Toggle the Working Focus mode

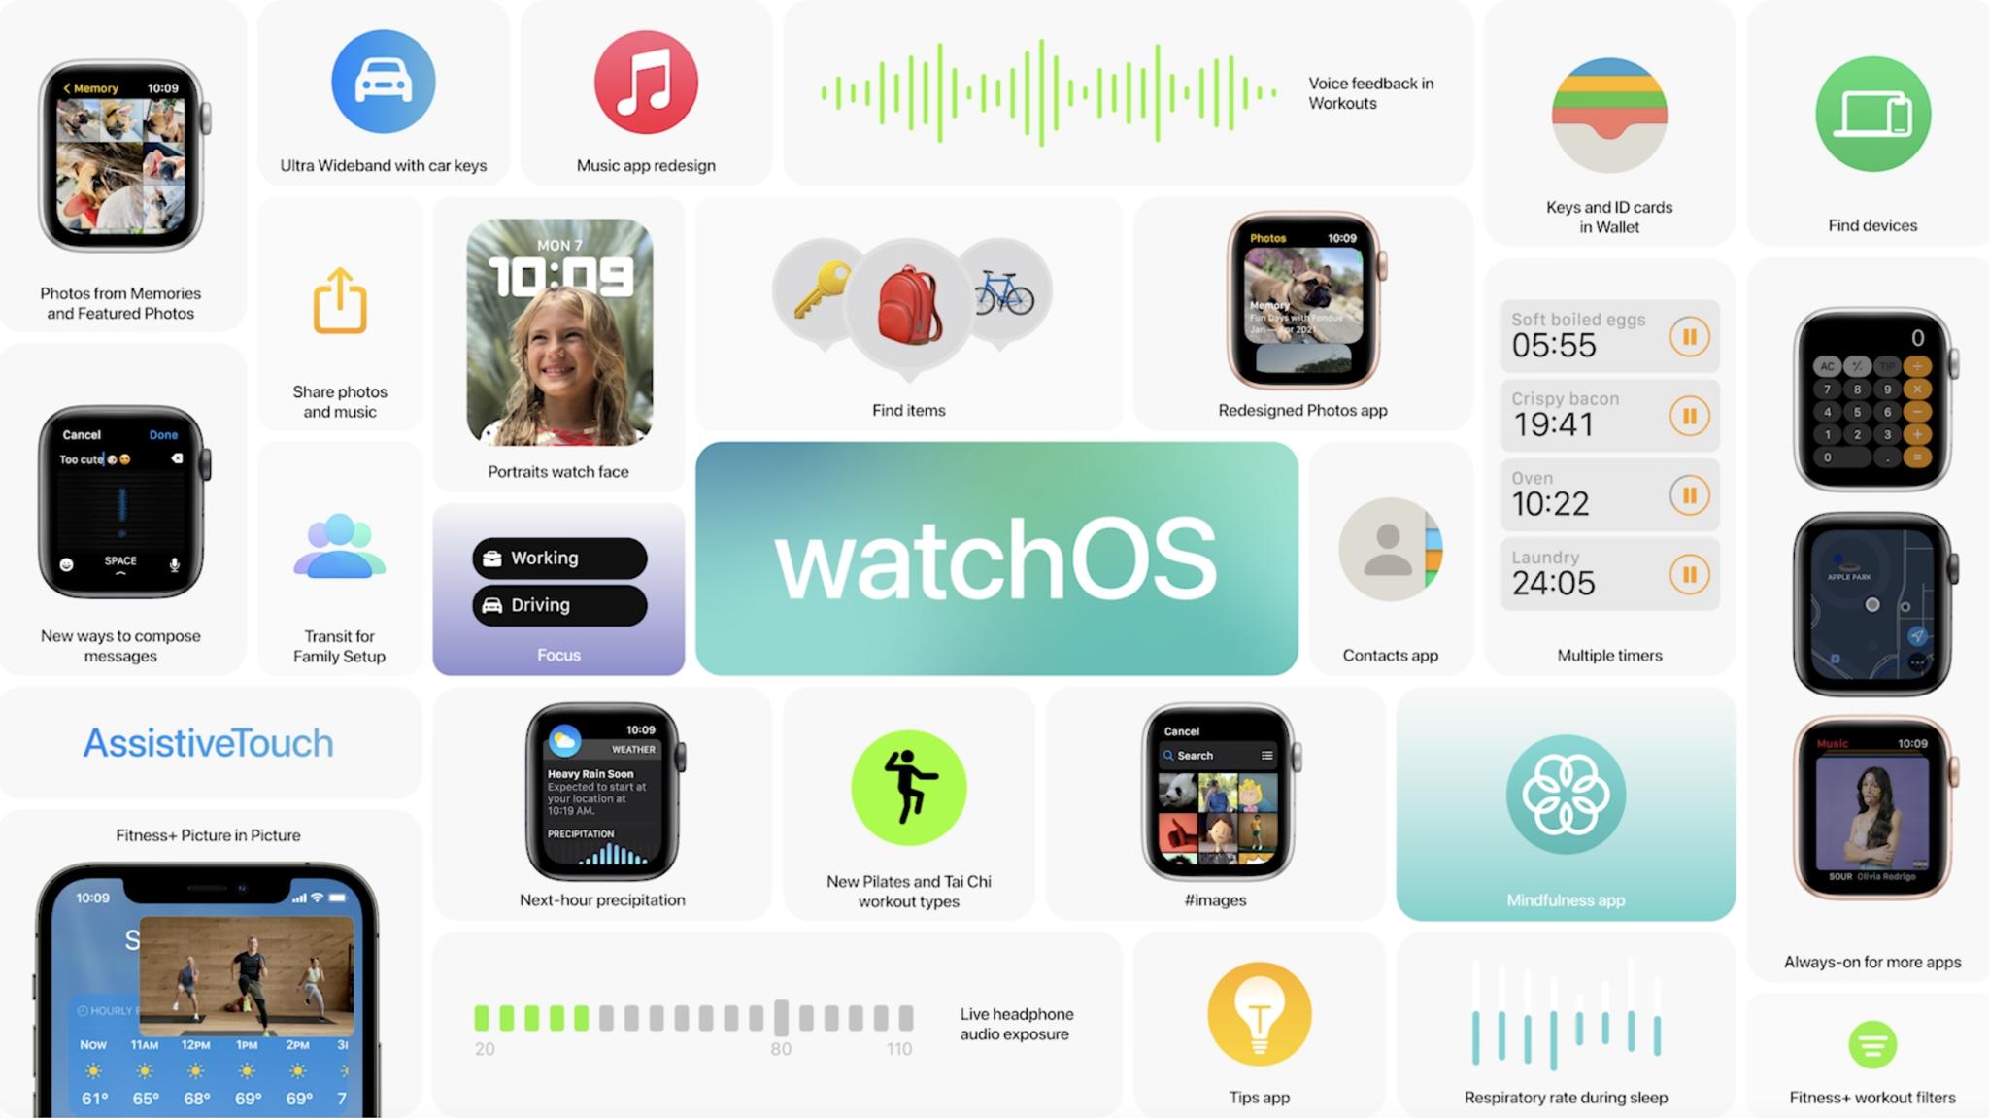557,557
